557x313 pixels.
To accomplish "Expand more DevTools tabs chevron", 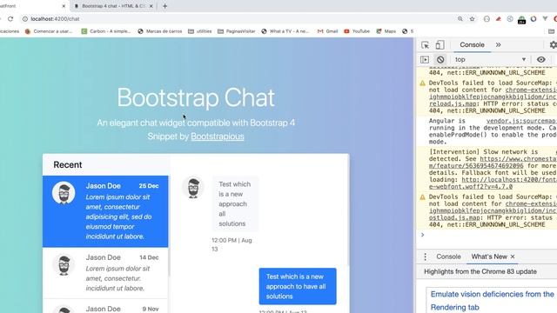I will click(x=499, y=44).
